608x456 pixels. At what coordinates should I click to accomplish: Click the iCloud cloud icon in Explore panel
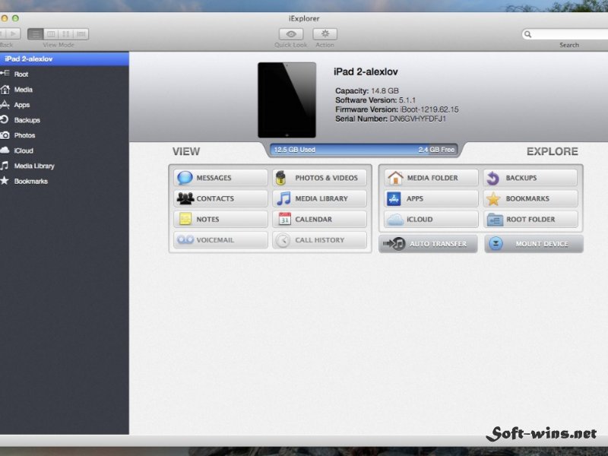coord(395,220)
